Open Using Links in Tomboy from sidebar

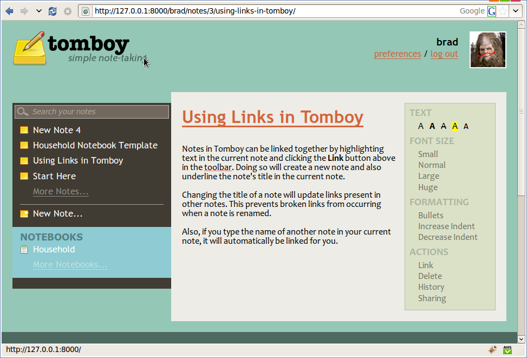point(78,161)
